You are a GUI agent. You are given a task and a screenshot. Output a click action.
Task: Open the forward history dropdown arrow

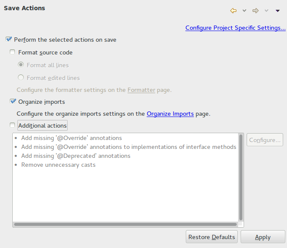point(267,11)
